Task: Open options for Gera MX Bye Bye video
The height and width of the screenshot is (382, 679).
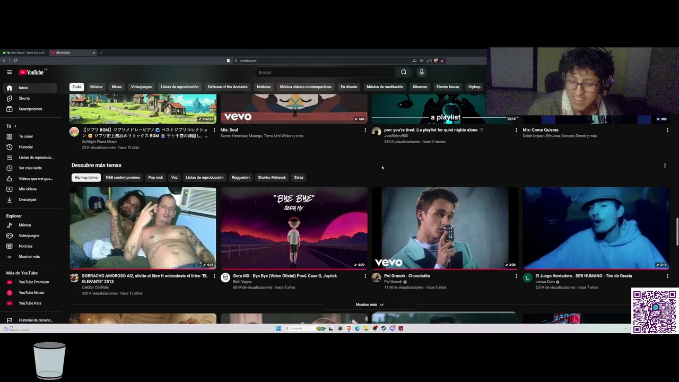Action: tap(365, 276)
